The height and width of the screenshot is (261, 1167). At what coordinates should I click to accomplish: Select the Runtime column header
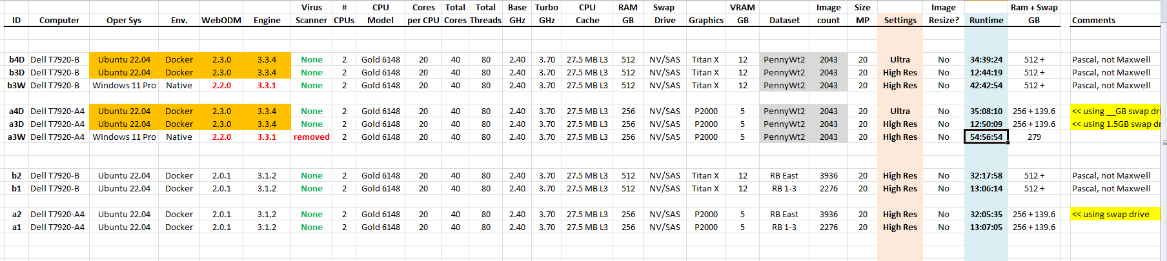coord(986,20)
